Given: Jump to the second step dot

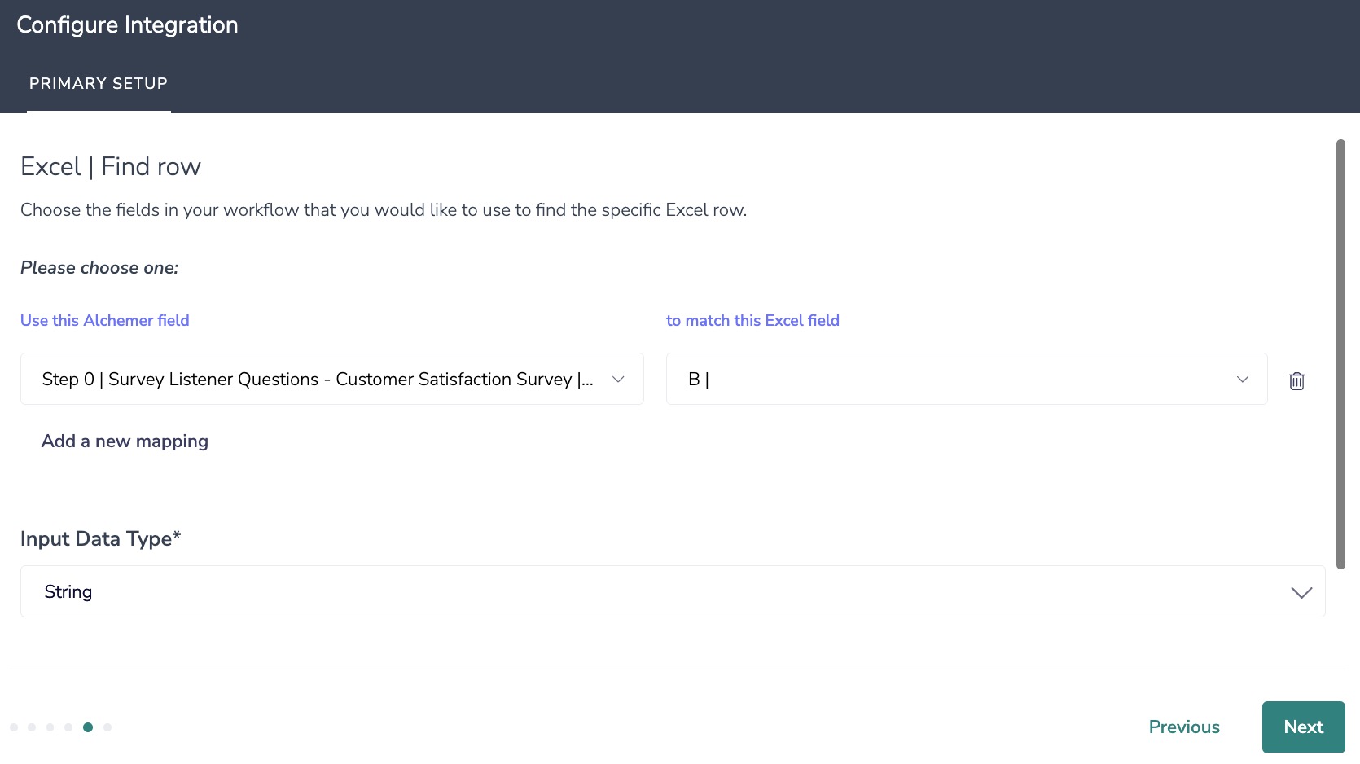Looking at the screenshot, I should click(x=32, y=727).
